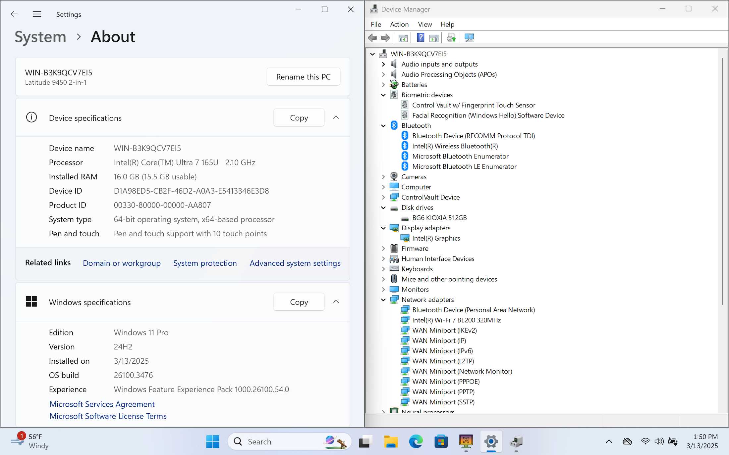
Task: Click the Wi-Fi icon in system tray
Action: [x=645, y=441]
